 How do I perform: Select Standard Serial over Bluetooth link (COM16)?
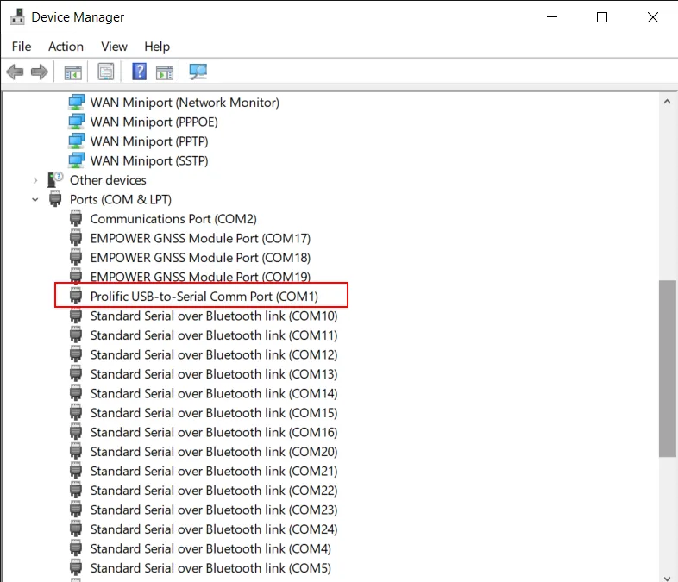[214, 432]
